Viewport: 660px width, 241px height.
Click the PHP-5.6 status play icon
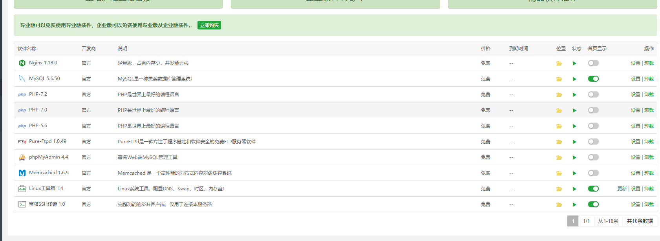tap(574, 126)
